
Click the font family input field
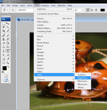25,10
